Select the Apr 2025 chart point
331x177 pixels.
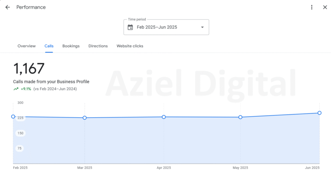pyautogui.click(x=164, y=117)
